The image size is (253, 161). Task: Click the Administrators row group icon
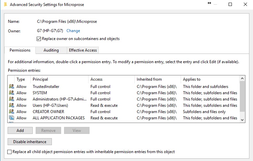coord(12,99)
